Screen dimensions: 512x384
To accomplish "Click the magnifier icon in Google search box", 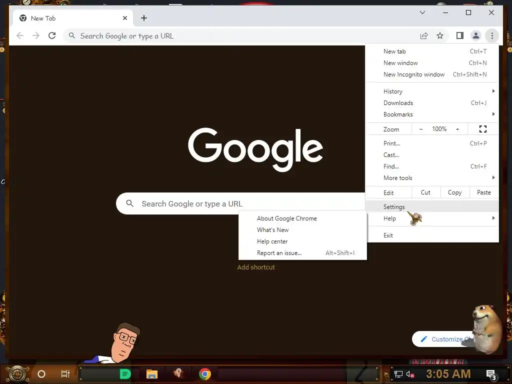I will coord(129,203).
